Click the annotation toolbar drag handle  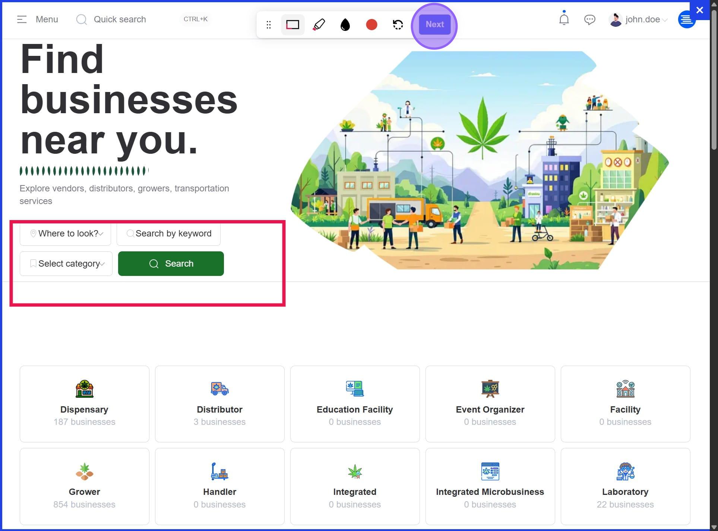[x=269, y=25]
